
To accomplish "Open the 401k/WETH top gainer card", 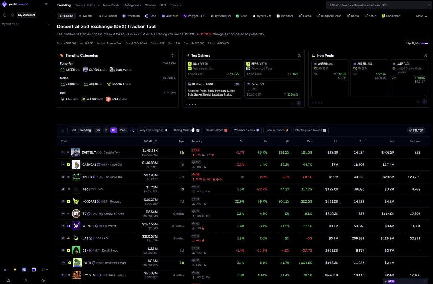I will click(214, 69).
